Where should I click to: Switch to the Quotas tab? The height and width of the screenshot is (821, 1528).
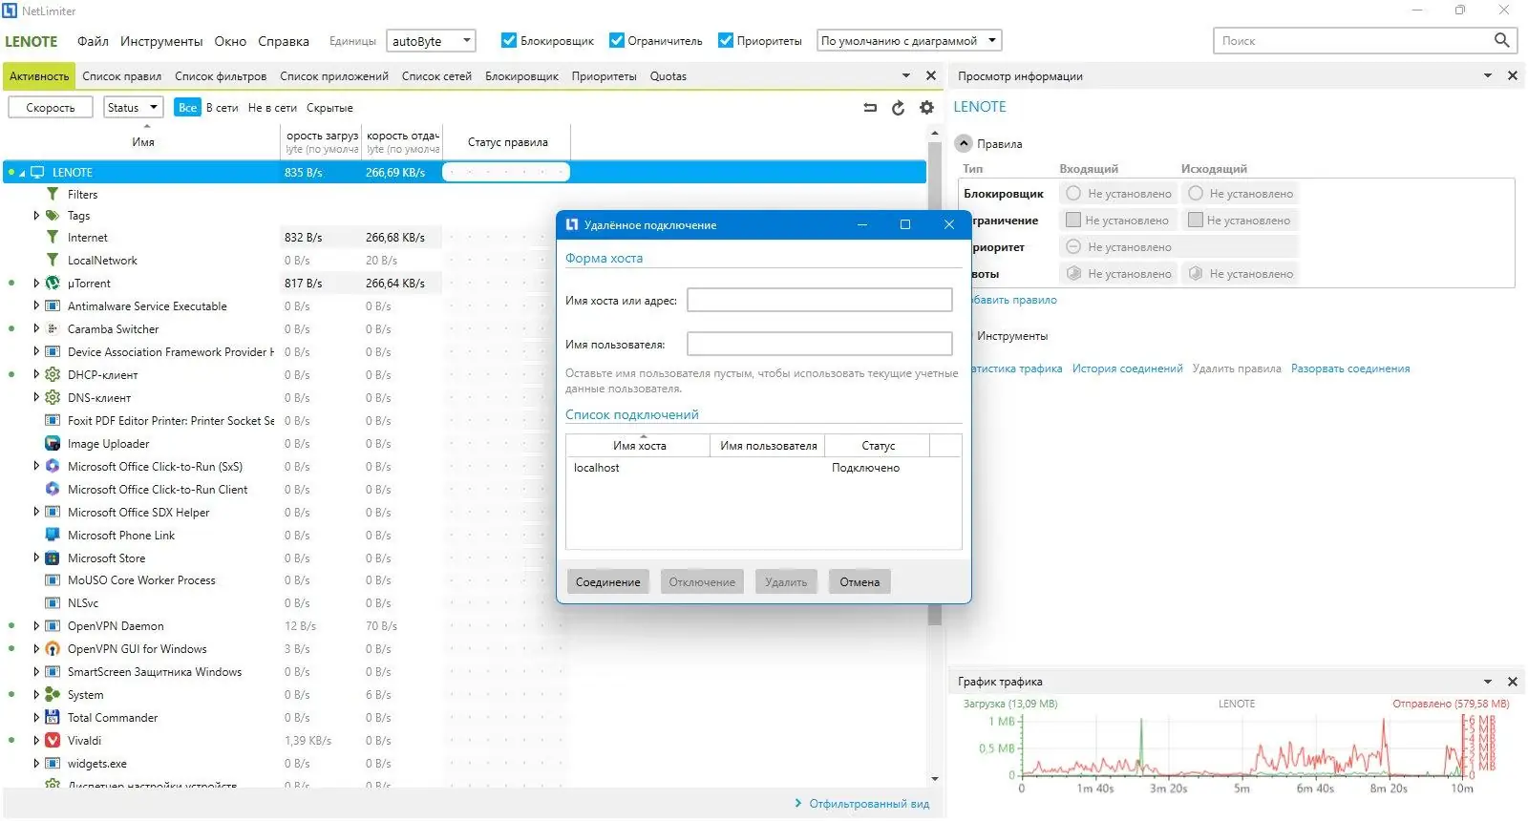[x=668, y=76]
